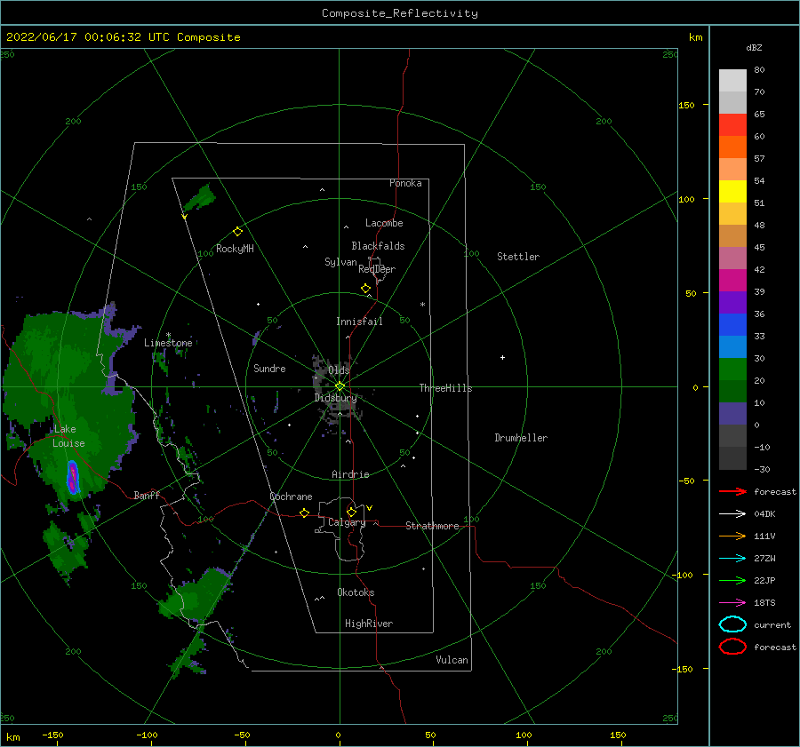This screenshot has height=747, width=800.
Task: Click the Blackfalds city label
Action: [378, 246]
